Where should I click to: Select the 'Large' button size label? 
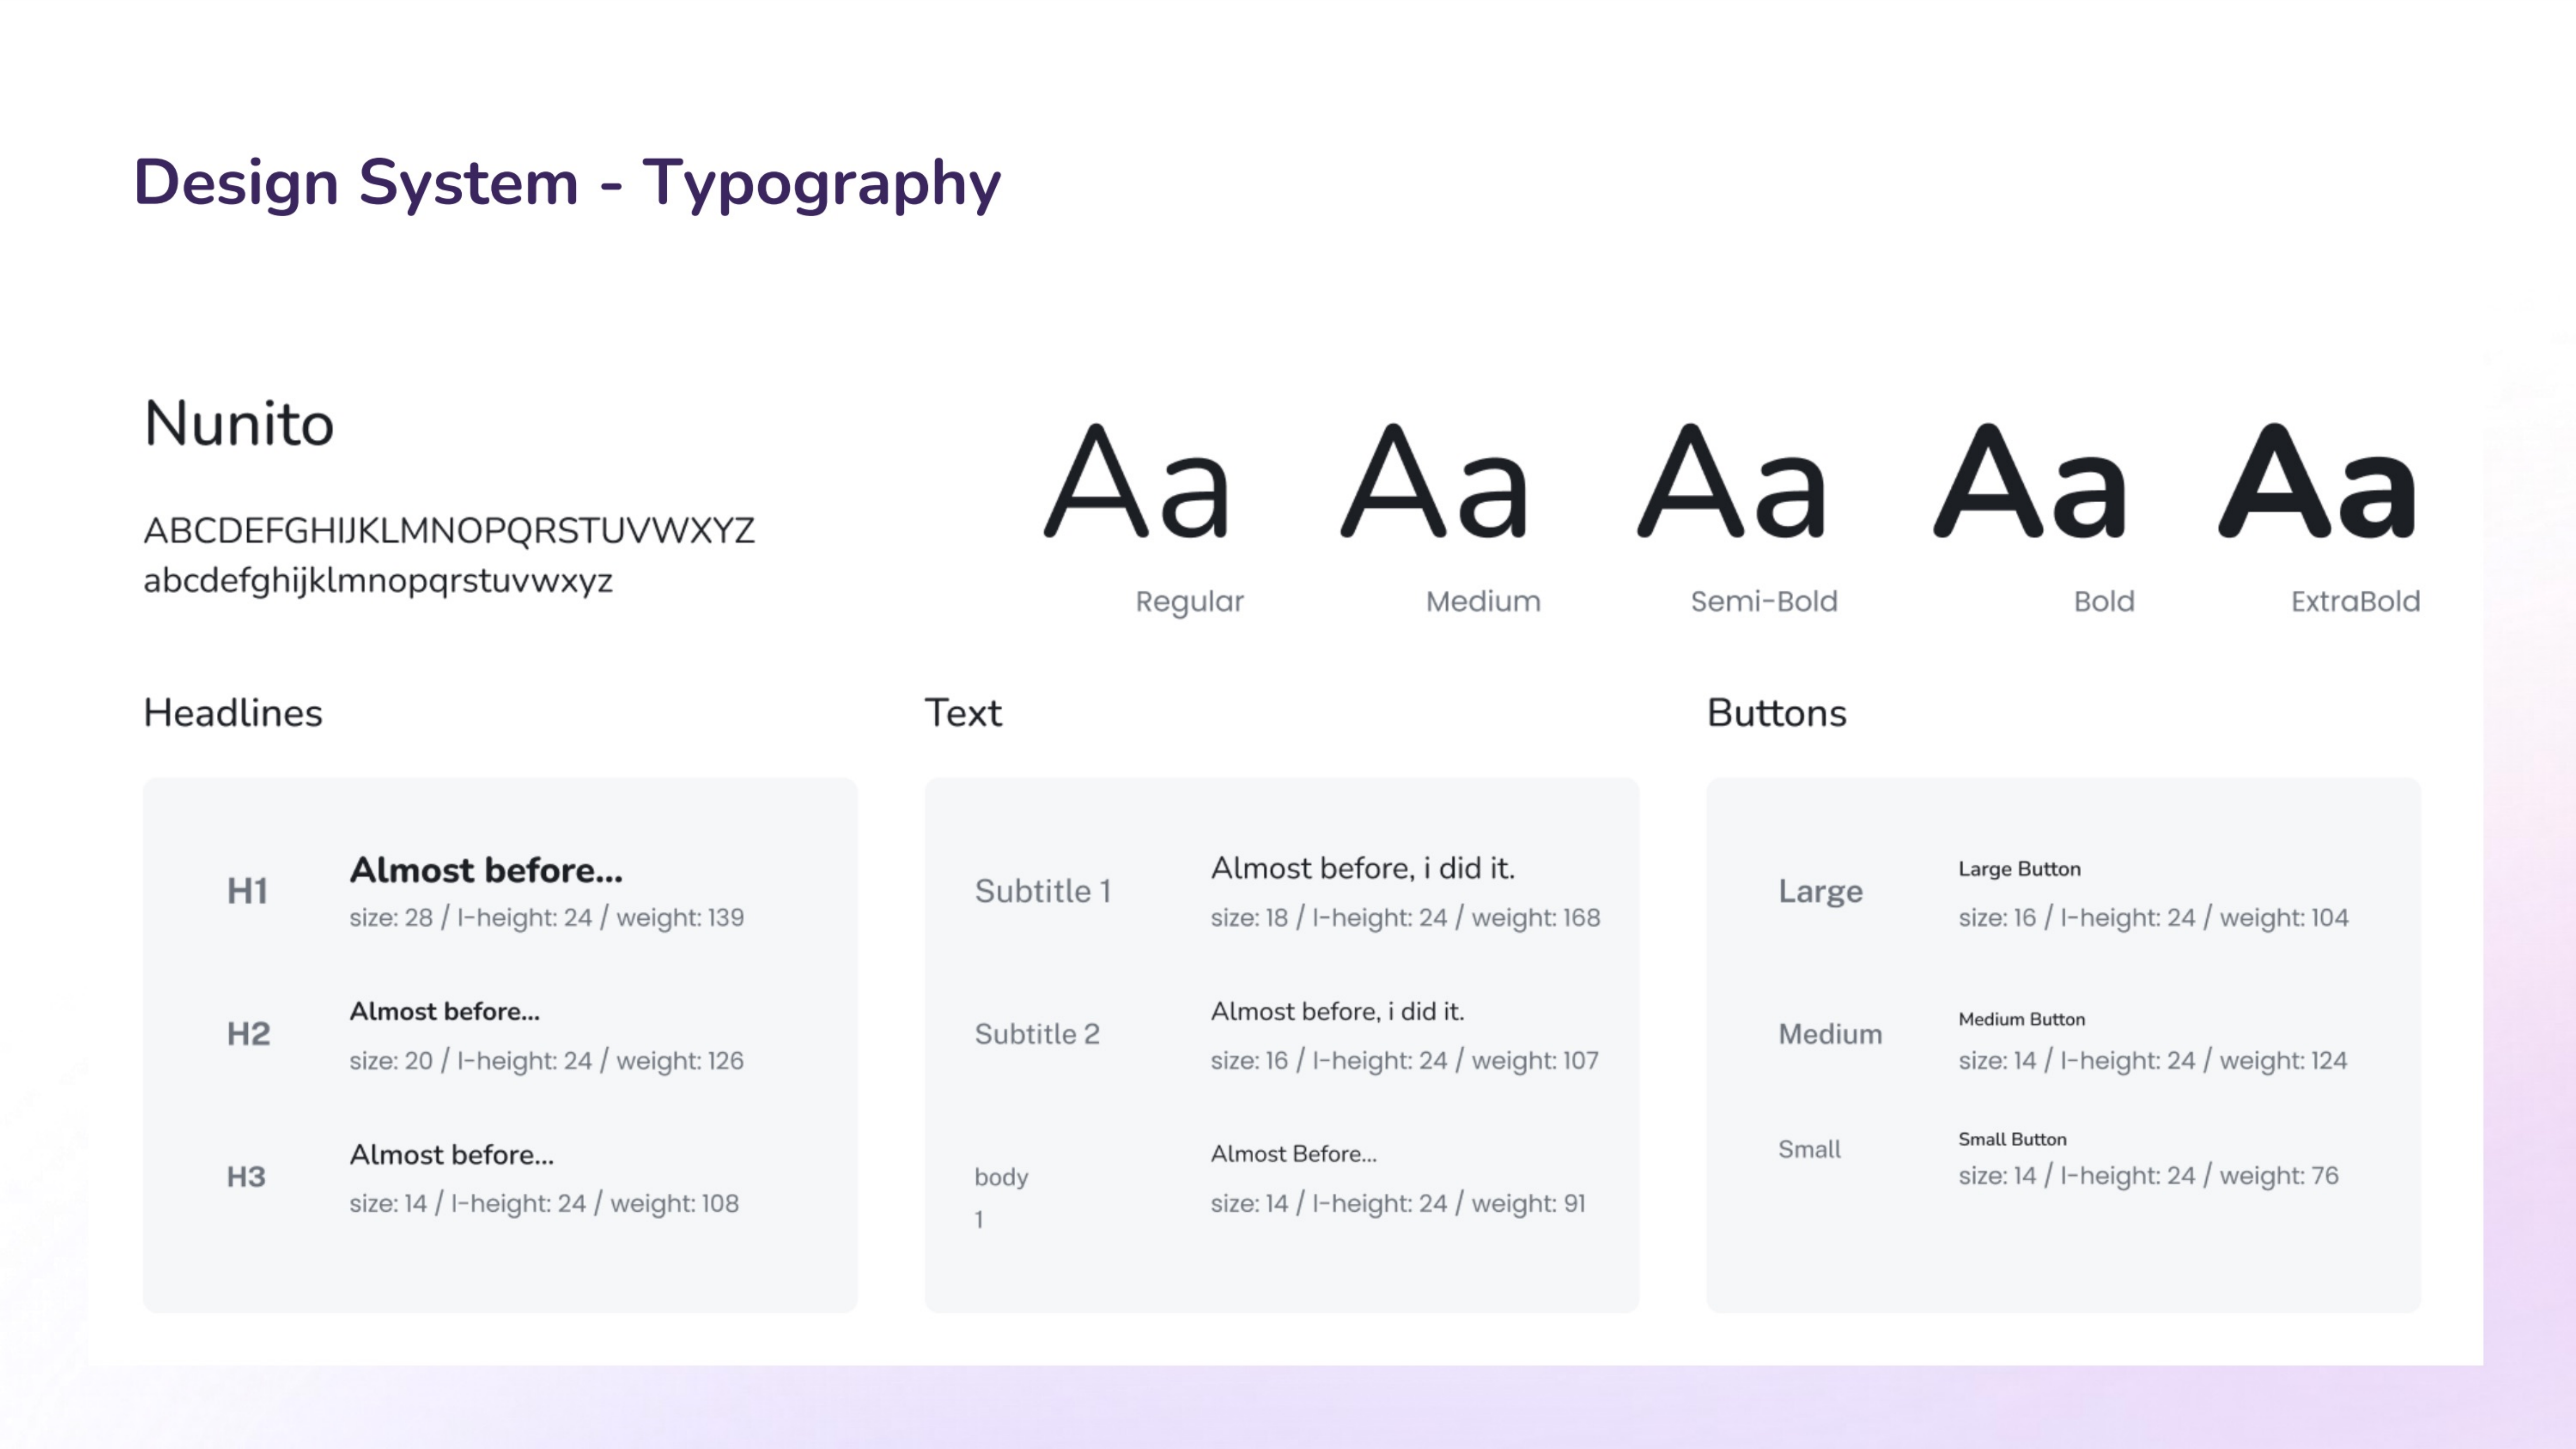click(x=1820, y=892)
